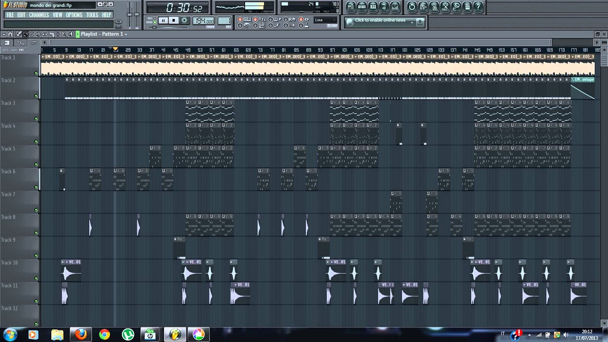The height and width of the screenshot is (342, 608).
Task: Select the Mute tool in playlist toolbar
Action: point(38,34)
